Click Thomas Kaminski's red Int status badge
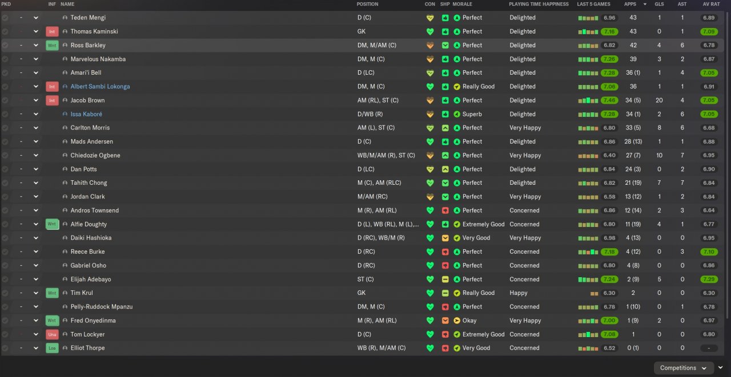The width and height of the screenshot is (731, 377). click(x=52, y=31)
